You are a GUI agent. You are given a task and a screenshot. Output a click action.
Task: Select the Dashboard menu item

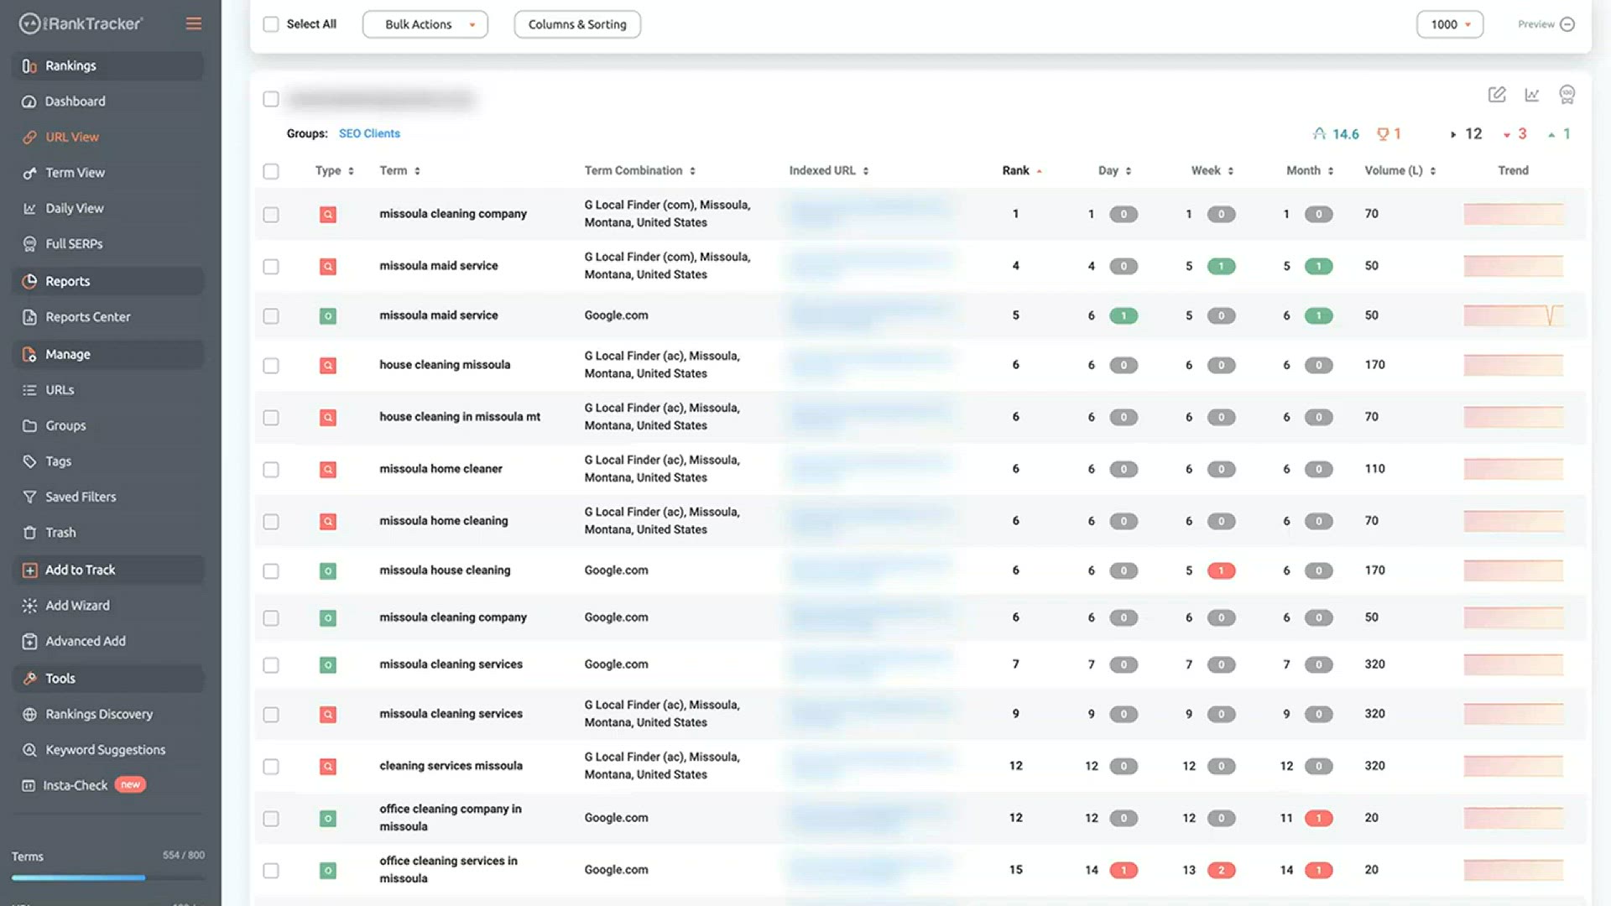tap(75, 102)
